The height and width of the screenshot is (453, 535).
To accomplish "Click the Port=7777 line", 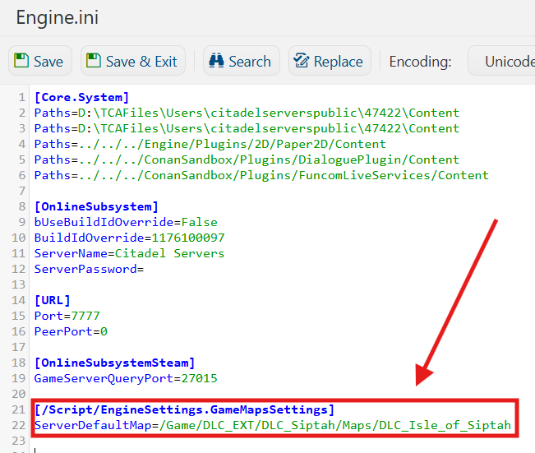I will pos(67,316).
